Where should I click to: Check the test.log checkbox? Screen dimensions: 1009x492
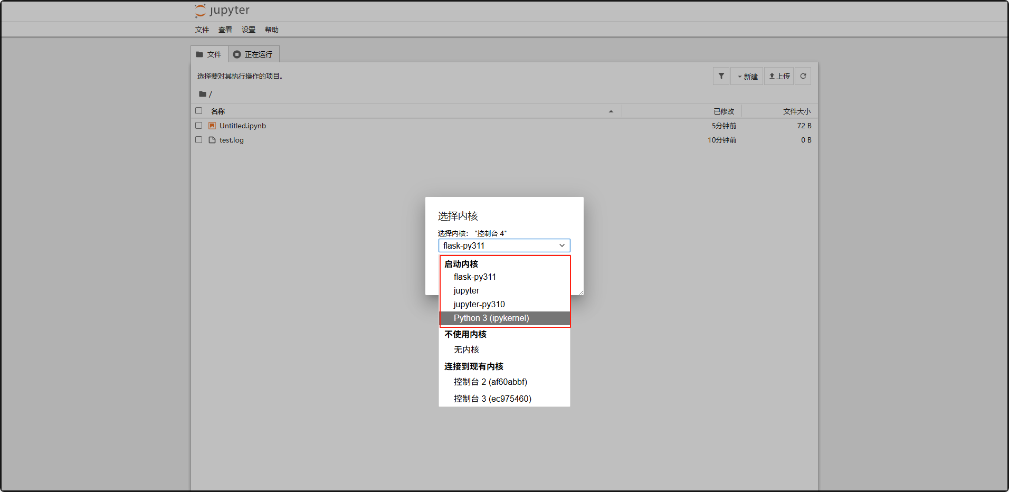pyautogui.click(x=199, y=140)
